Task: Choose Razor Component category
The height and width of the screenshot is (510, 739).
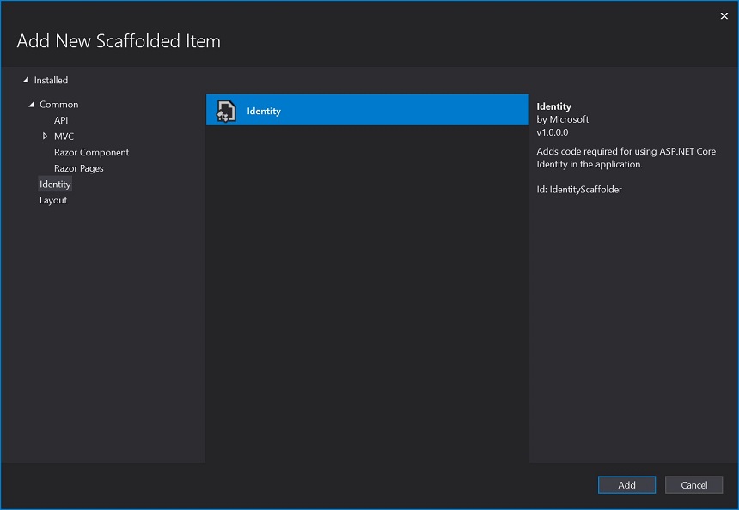Action: [x=91, y=153]
